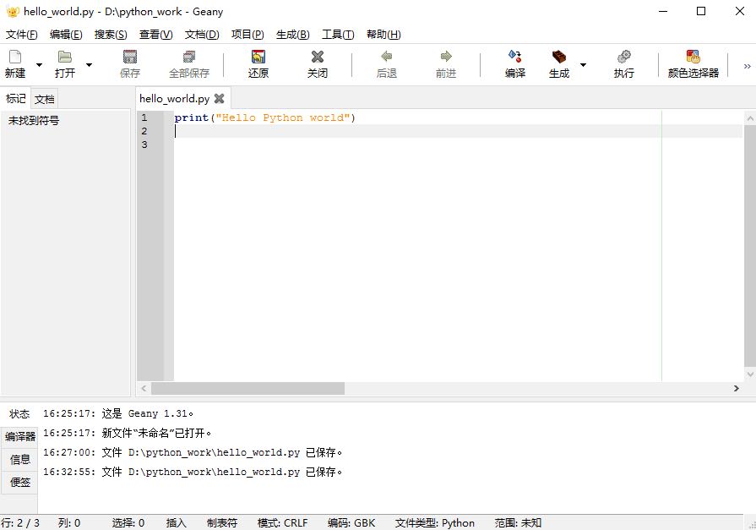
Task: Click the horizontal scrollbar thumb in editor
Action: tap(247, 389)
